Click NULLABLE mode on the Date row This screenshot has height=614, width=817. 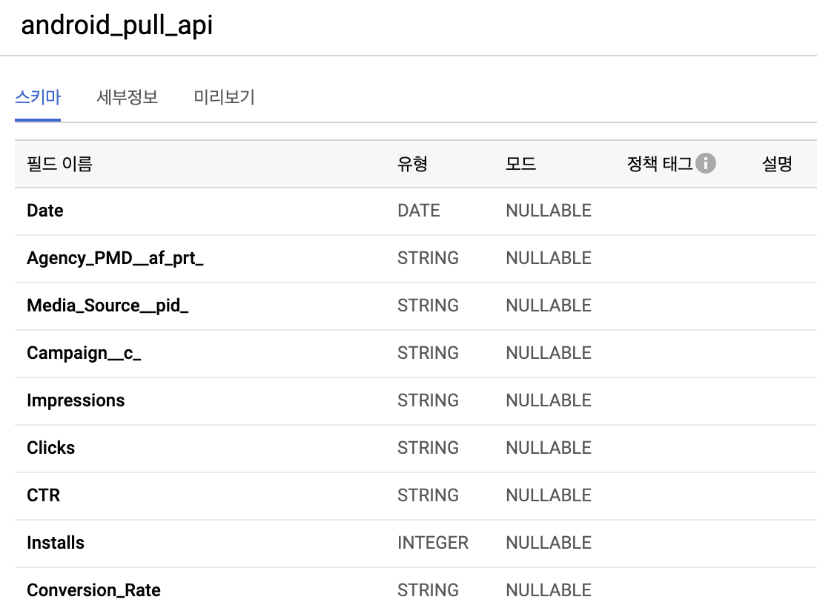pos(548,211)
